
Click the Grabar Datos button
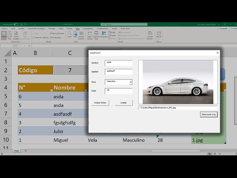point(100,102)
